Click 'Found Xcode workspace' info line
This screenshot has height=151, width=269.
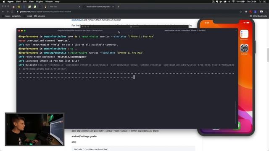pos(53,57)
